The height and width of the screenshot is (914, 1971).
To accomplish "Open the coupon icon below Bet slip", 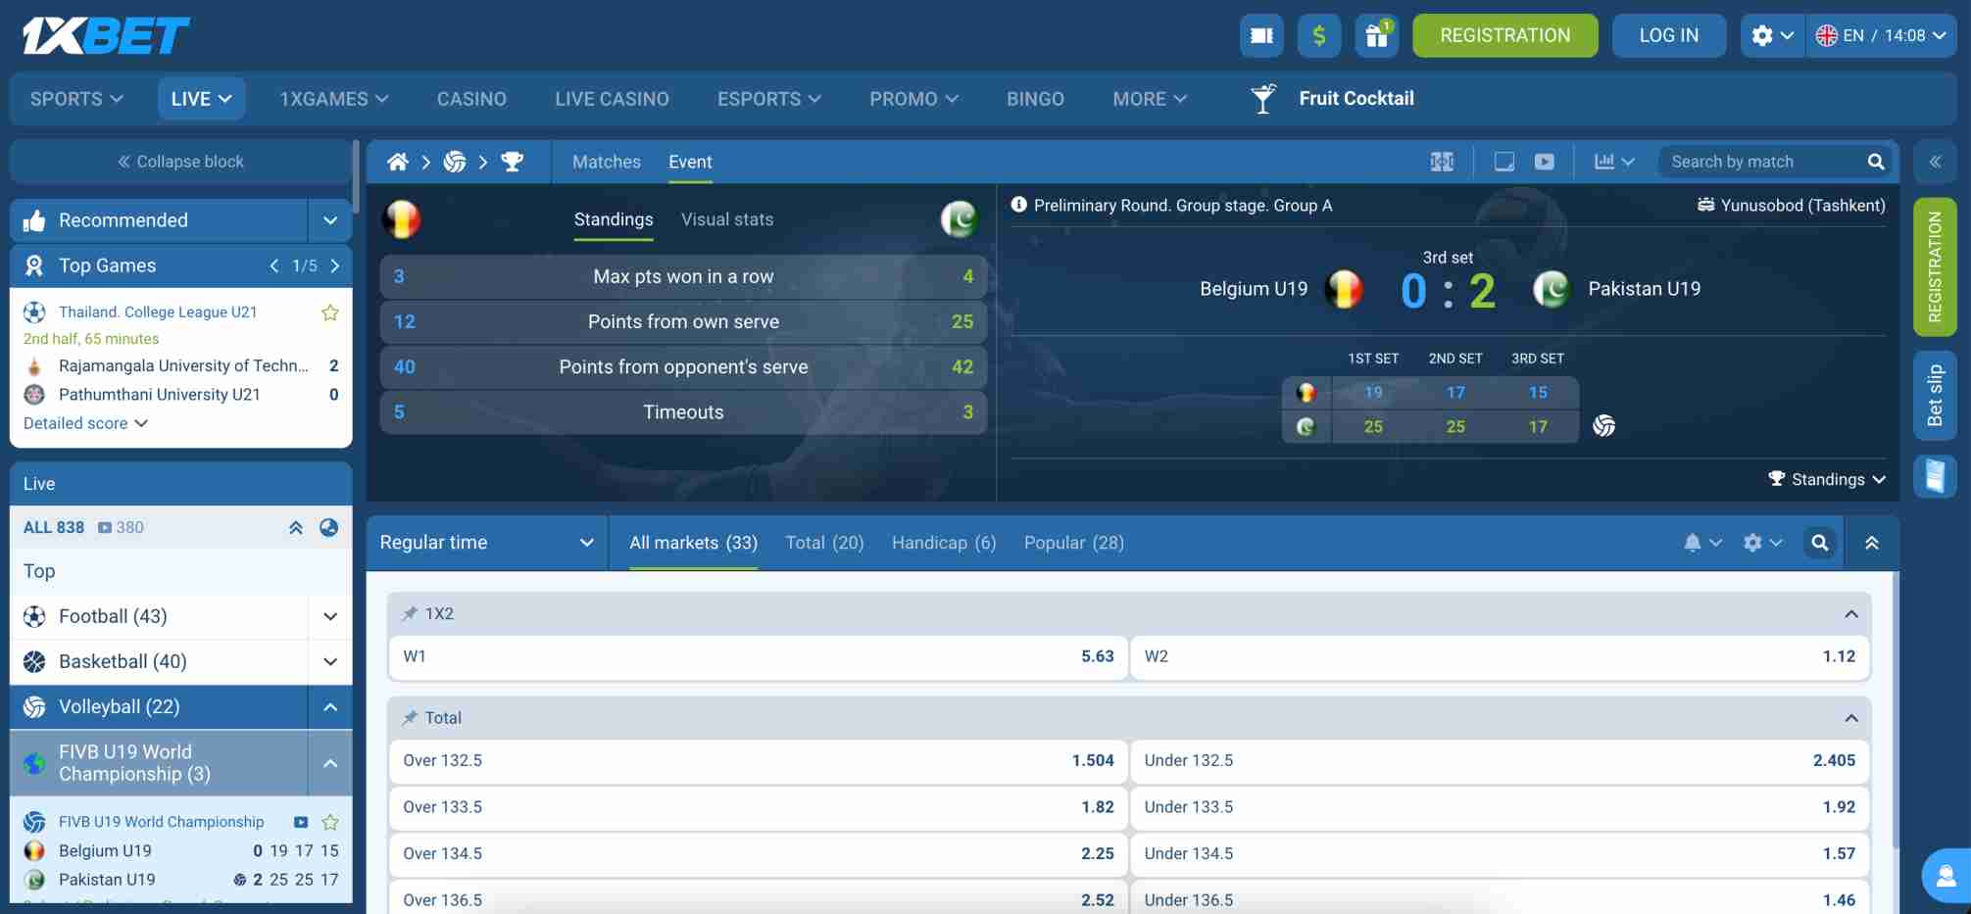I will click(x=1935, y=476).
